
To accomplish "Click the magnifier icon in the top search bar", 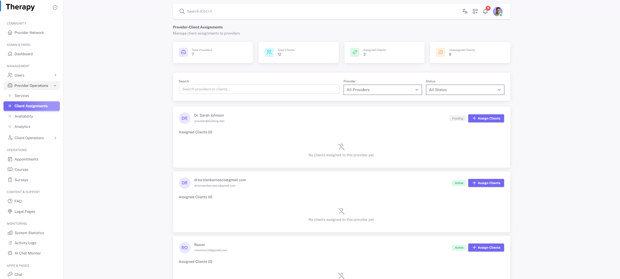I will pos(182,11).
